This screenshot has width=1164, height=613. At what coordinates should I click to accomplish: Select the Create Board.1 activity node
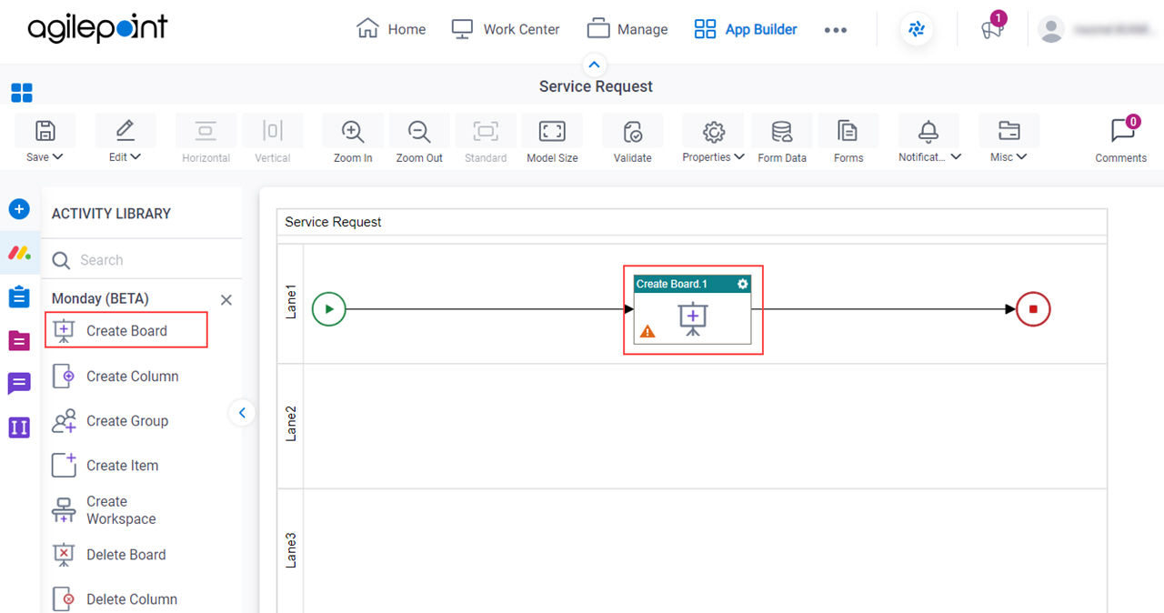[693, 310]
